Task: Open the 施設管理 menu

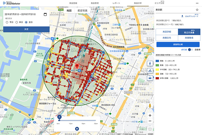Action: tap(95, 3)
